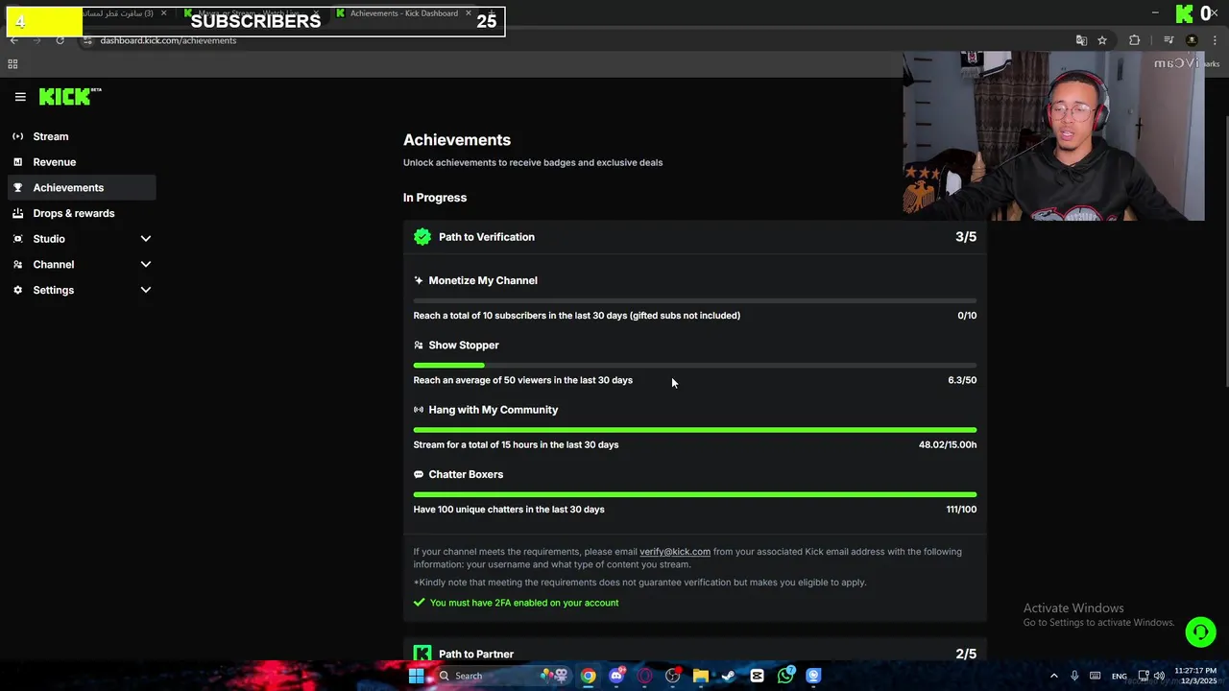Screen dimensions: 1229x691
Task: Open the media controls toolbar icon
Action: point(1169,40)
